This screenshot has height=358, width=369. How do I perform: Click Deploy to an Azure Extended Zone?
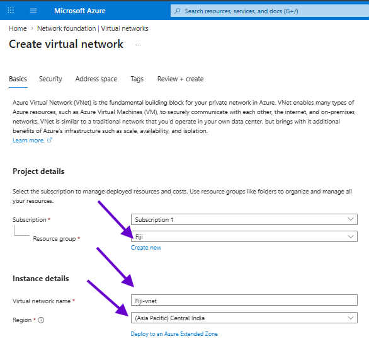pos(174,334)
